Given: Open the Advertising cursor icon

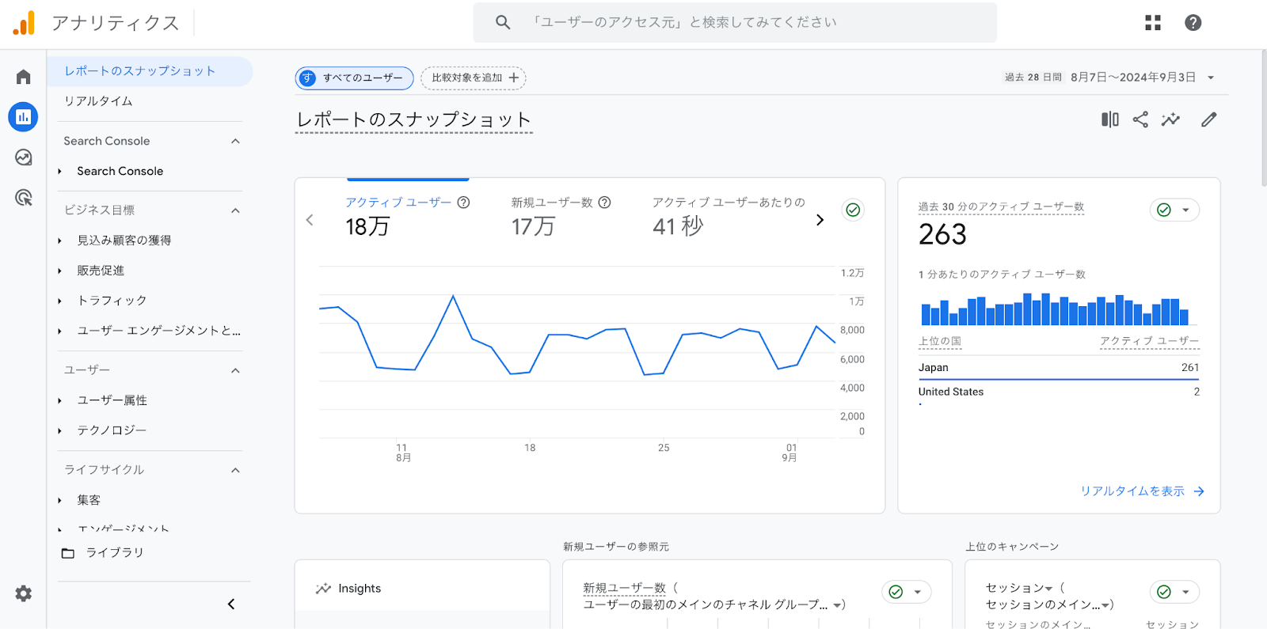Looking at the screenshot, I should tap(24, 198).
